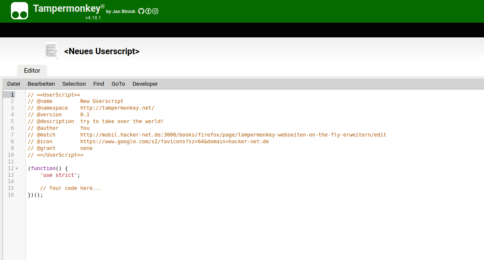Open the Facebook icon link
The height and width of the screenshot is (260, 484).
point(148,11)
